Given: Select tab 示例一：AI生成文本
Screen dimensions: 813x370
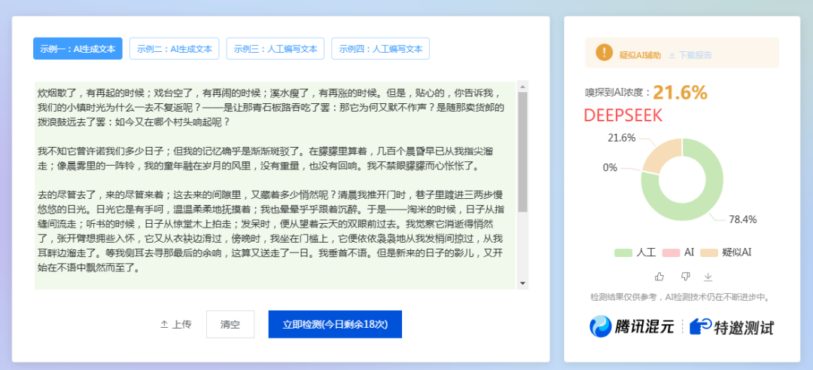Looking at the screenshot, I should [78, 49].
